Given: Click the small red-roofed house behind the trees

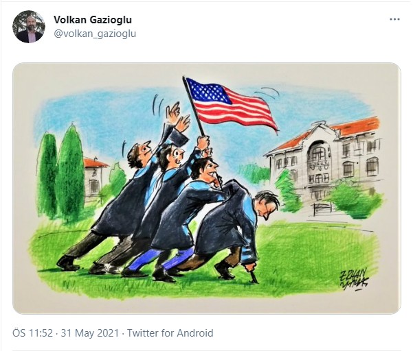Looking at the screenshot, I should [94, 179].
